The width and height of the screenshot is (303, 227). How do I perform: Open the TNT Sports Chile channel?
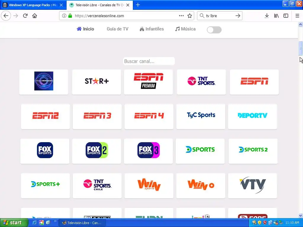point(97,186)
